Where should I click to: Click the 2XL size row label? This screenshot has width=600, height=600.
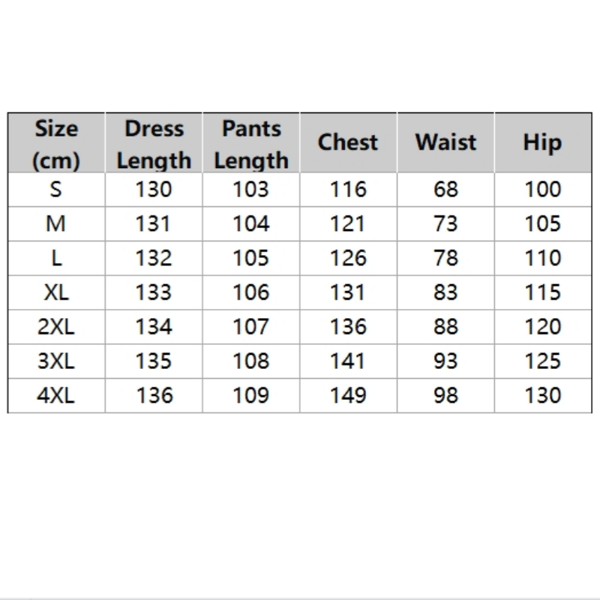[56, 327]
